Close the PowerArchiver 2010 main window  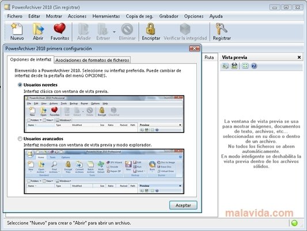298,8
